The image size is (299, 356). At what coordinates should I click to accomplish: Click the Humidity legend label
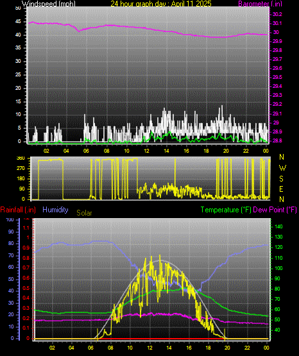(x=55, y=210)
